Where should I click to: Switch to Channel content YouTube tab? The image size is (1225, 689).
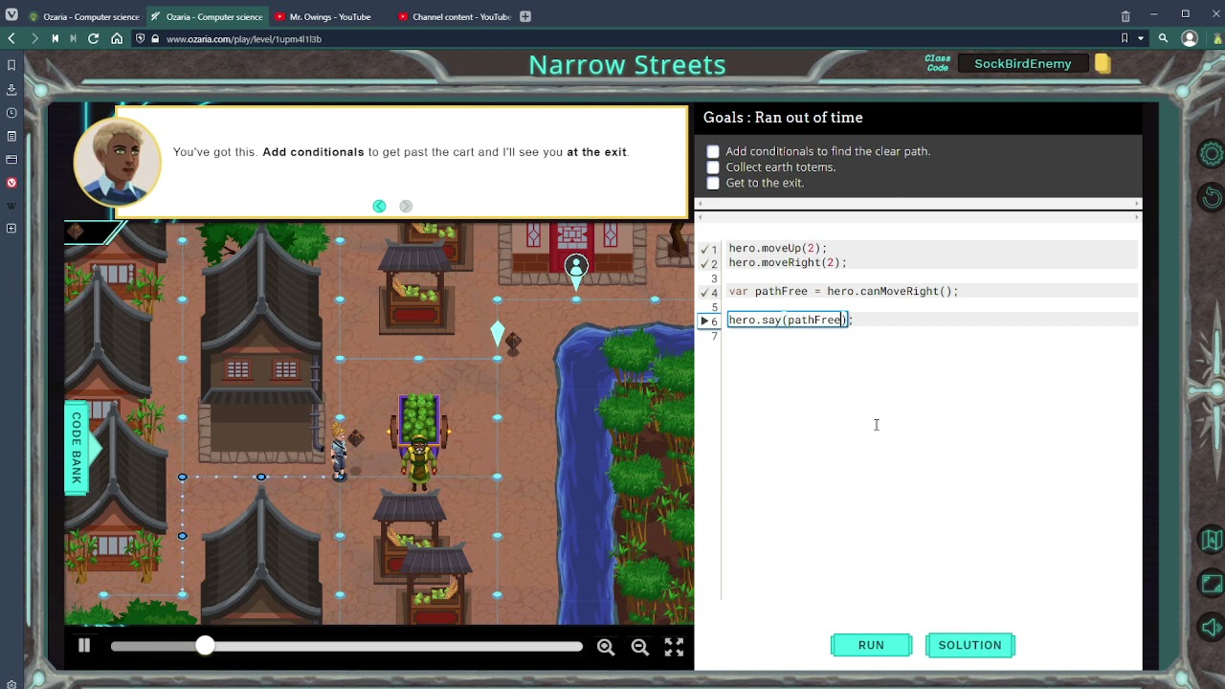click(x=454, y=16)
